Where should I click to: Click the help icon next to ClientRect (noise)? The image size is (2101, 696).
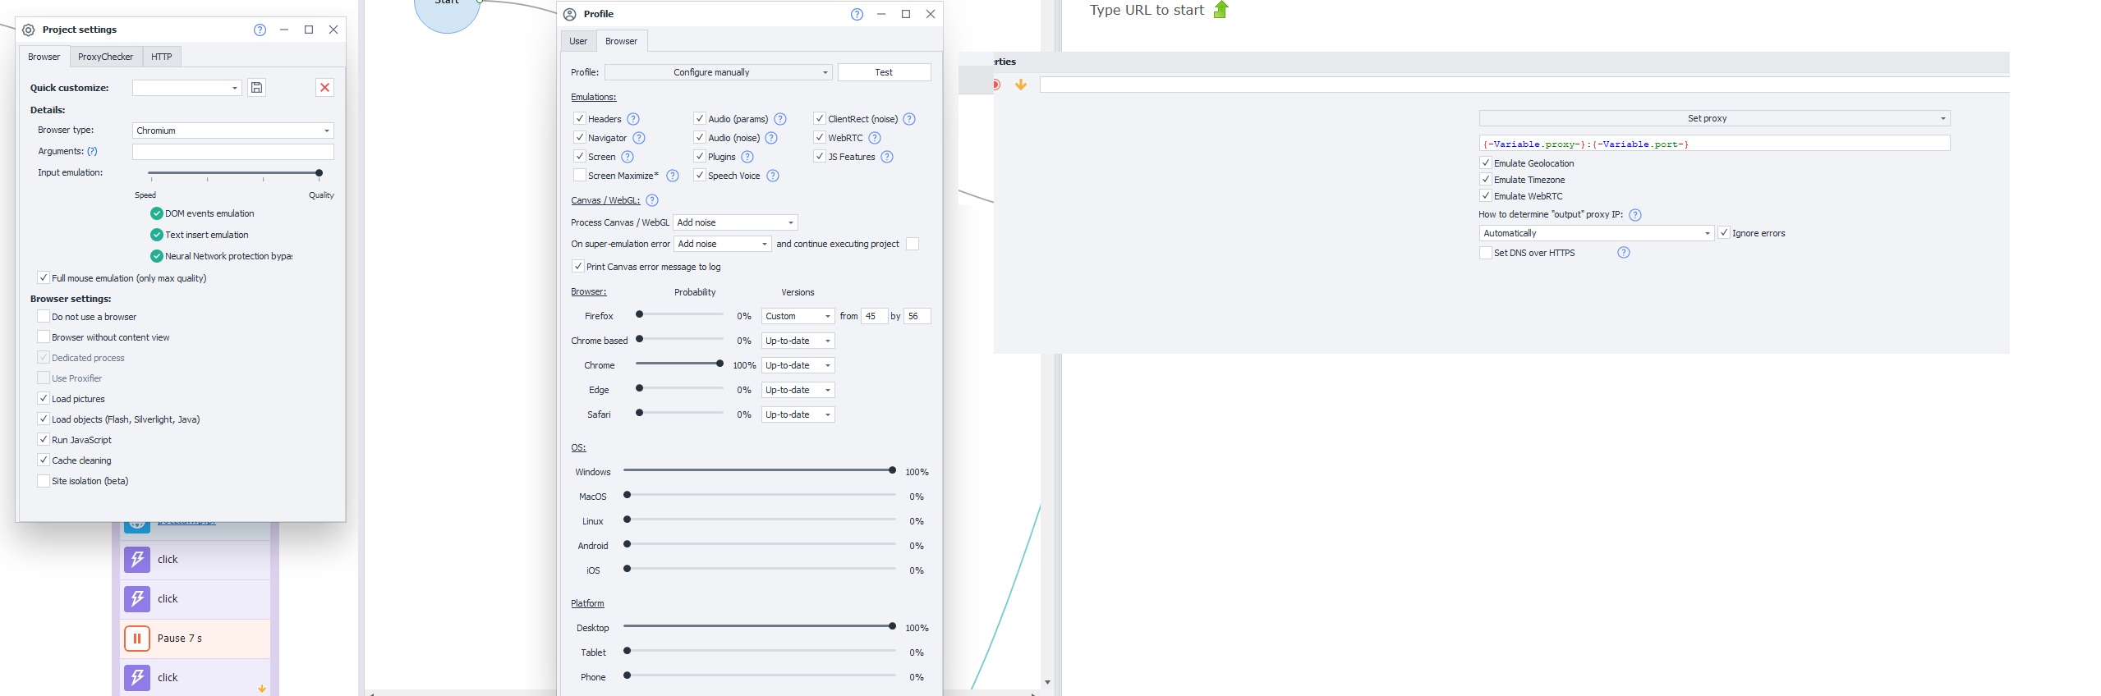click(909, 119)
